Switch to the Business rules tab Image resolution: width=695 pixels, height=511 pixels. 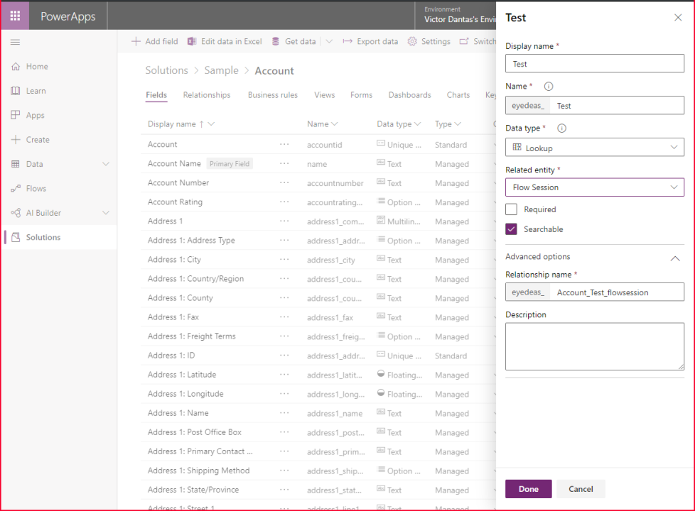tap(273, 95)
